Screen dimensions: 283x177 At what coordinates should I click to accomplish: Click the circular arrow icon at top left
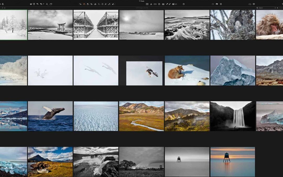click(x=3, y=4)
